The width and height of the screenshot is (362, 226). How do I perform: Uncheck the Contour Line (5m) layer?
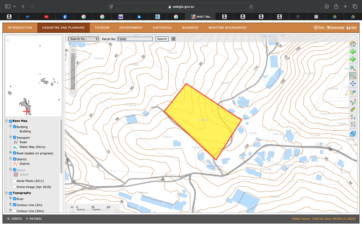14,205
